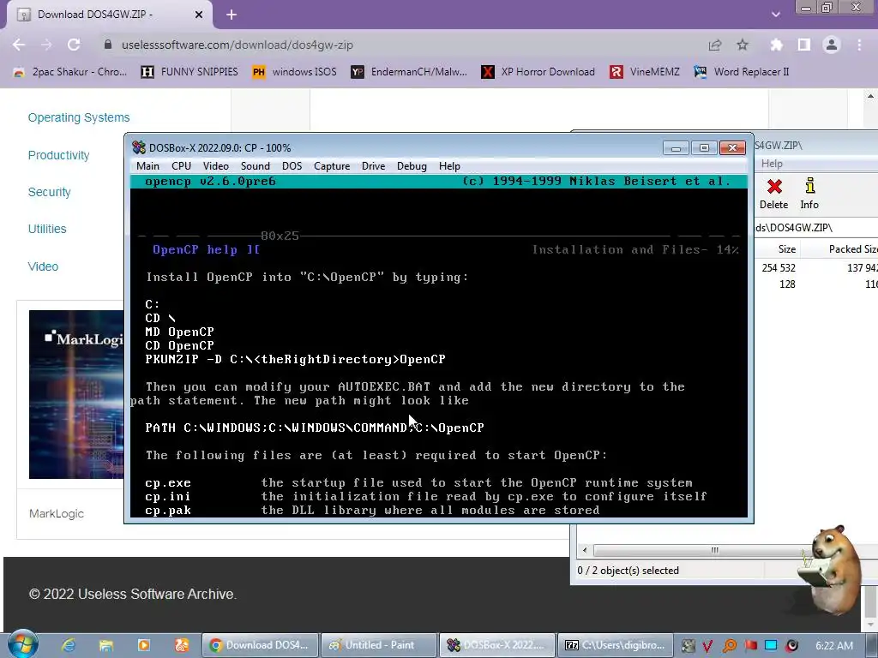Open the Chrome profile avatar
This screenshot has height=658, width=878.
click(832, 45)
